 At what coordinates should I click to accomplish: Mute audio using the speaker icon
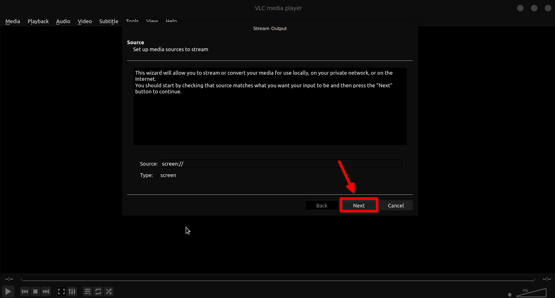tap(510, 294)
